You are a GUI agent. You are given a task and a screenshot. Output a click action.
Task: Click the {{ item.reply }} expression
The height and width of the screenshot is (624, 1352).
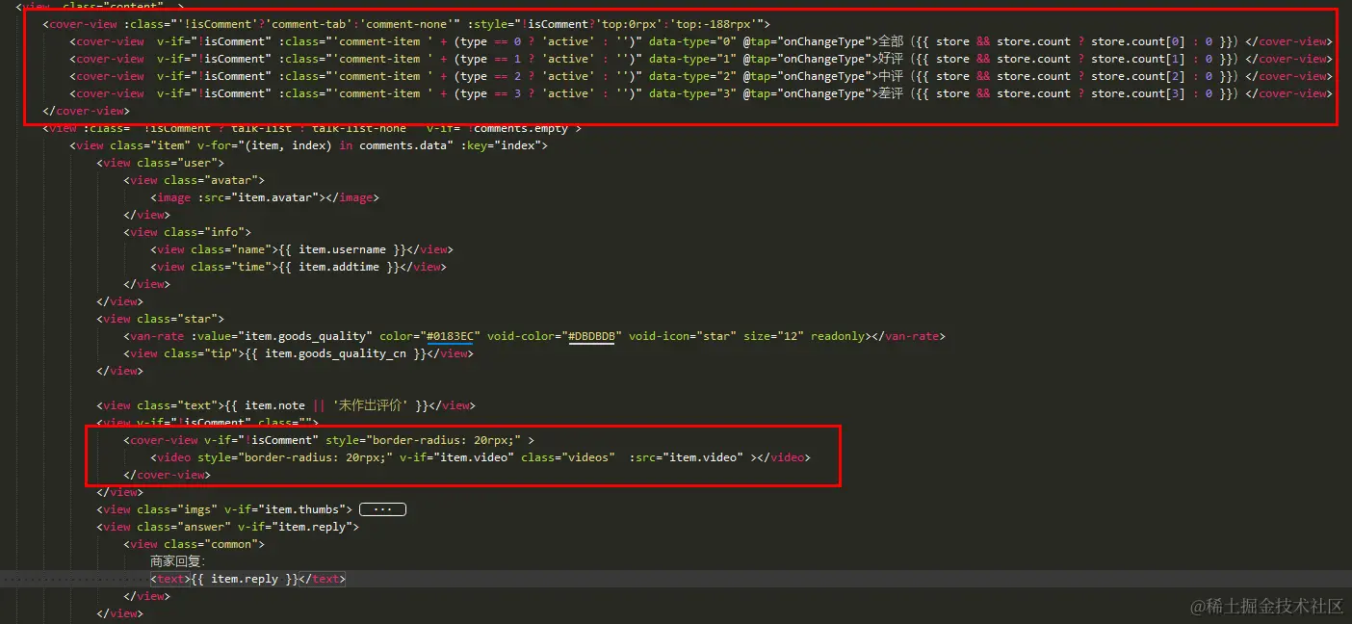point(245,579)
